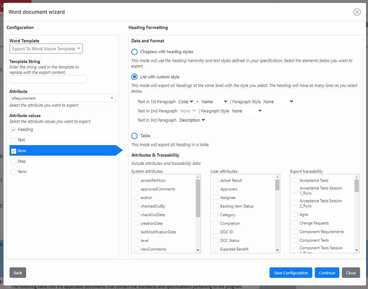368x289 pixels.
Task: Click the Save Configuration button
Action: click(x=291, y=273)
